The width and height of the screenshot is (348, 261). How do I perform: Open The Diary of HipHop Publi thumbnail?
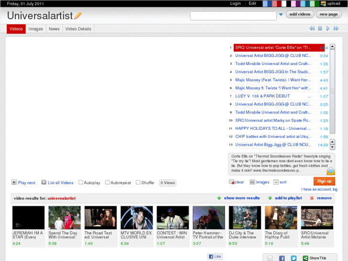[281, 217]
